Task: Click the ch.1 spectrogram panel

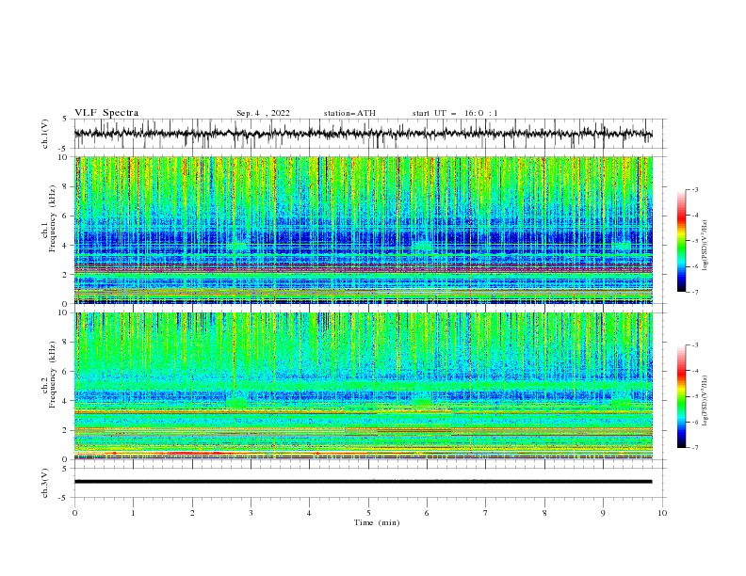Action: tap(364, 230)
